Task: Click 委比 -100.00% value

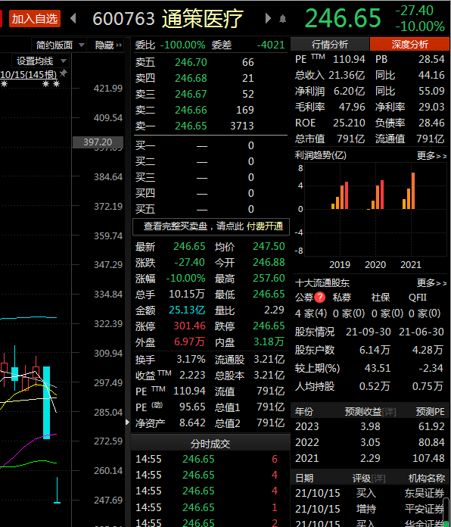Action: point(182,45)
